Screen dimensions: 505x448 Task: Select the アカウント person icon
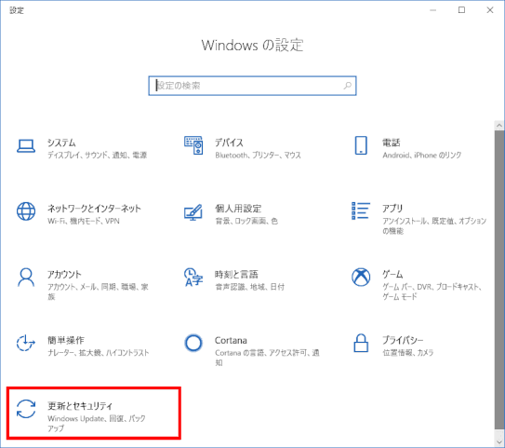[x=26, y=277]
